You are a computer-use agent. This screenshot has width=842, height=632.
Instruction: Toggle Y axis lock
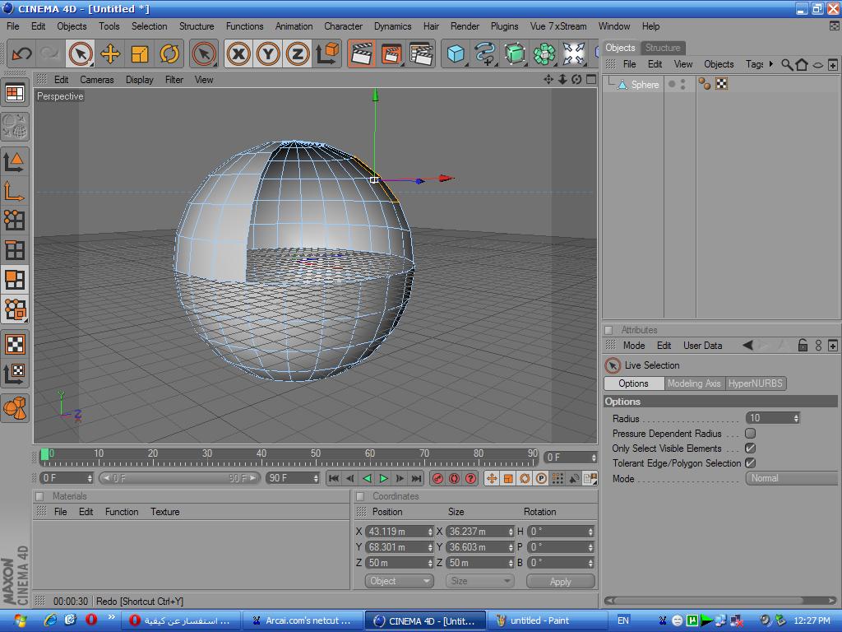[x=268, y=53]
